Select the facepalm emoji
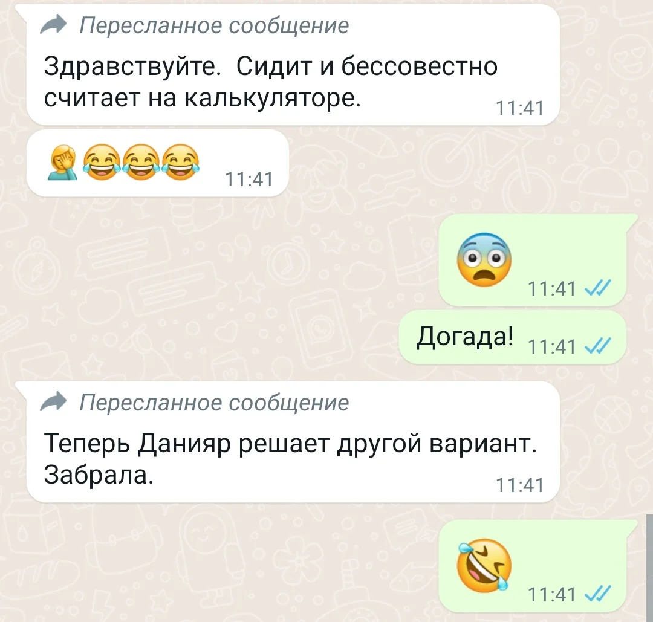 tap(63, 163)
